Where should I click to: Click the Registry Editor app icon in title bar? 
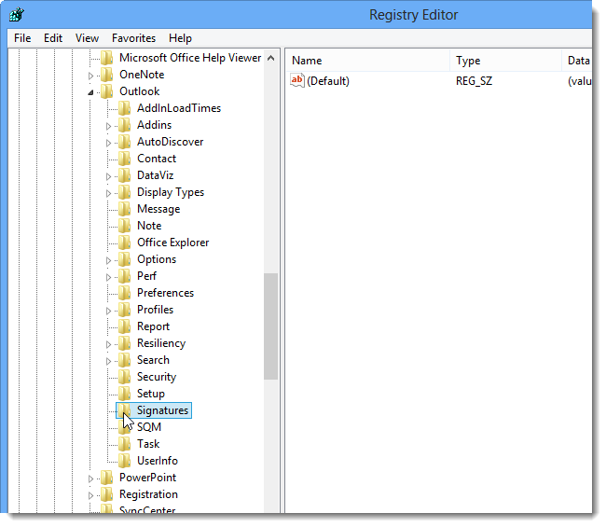pos(17,15)
